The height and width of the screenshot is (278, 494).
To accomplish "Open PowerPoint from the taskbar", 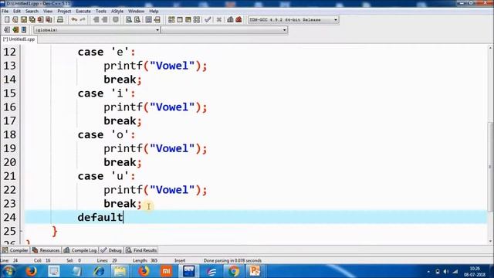I will 255,271.
